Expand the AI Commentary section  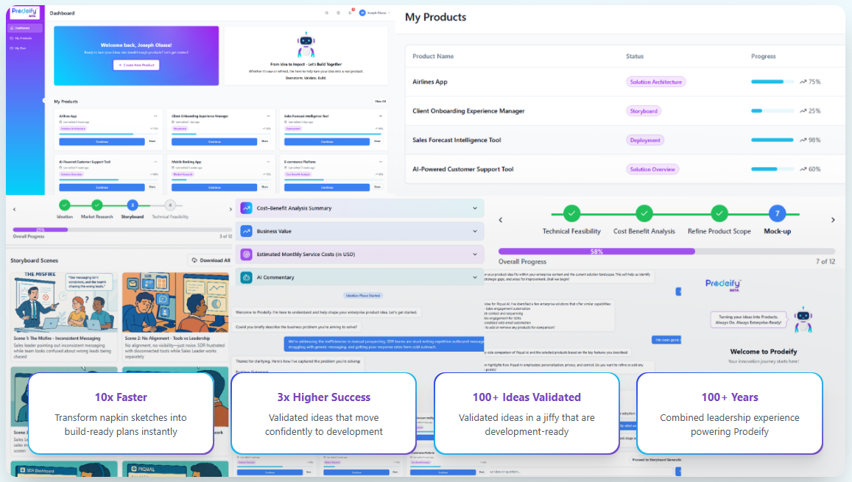point(475,277)
